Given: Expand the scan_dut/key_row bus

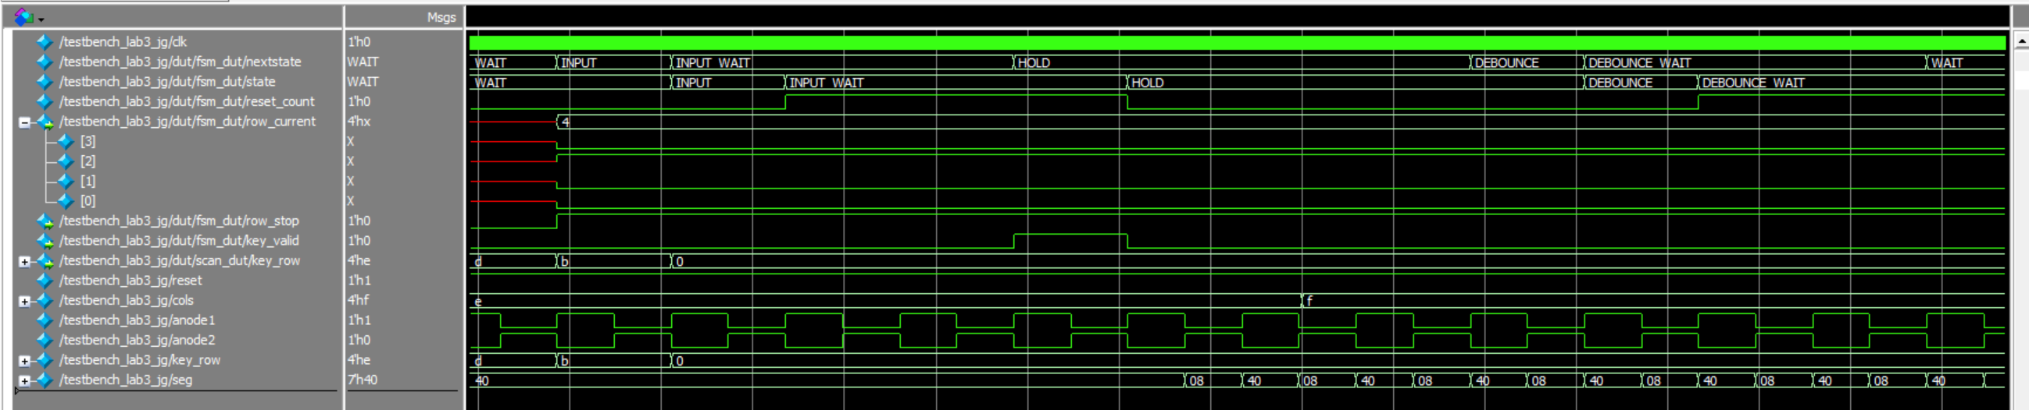Looking at the screenshot, I should click(24, 262).
